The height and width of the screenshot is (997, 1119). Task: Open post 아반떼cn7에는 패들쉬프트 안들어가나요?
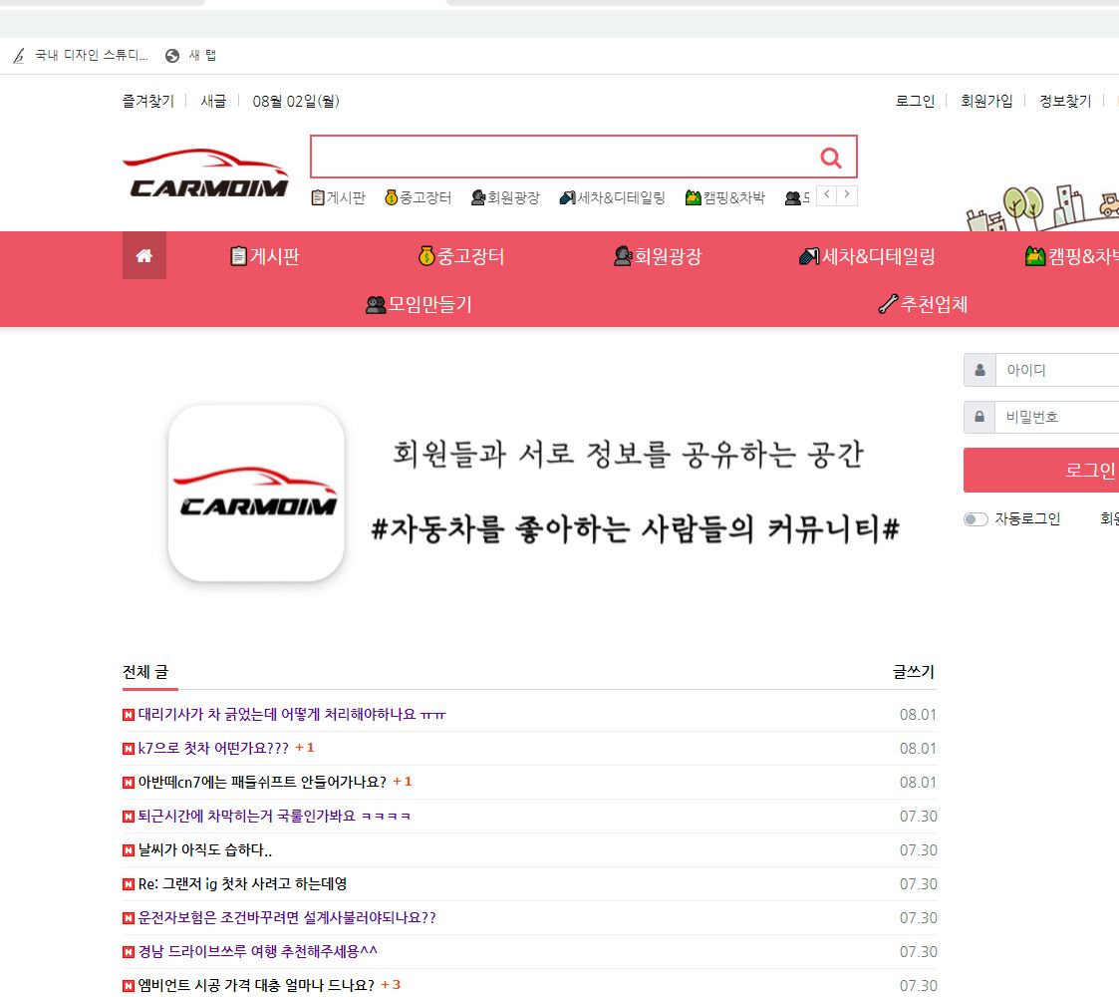262,782
